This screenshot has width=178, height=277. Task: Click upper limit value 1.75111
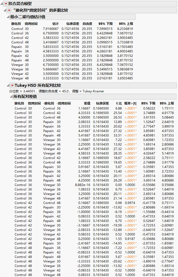point(168,108)
